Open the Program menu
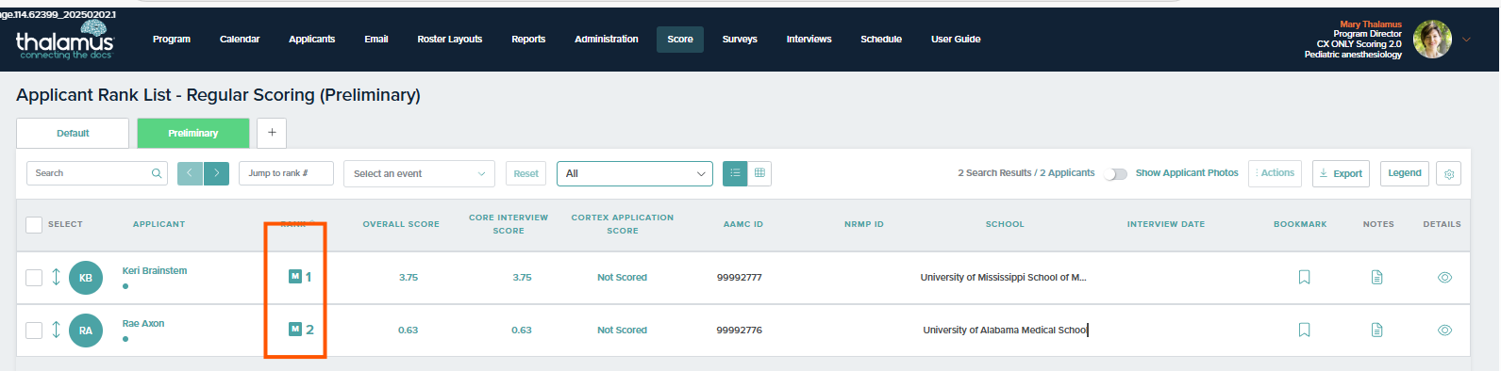 [172, 40]
